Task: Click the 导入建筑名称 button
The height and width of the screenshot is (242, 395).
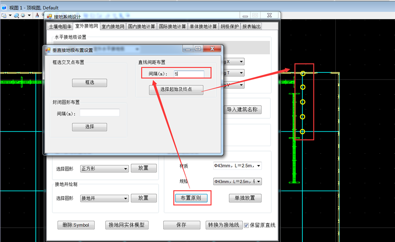Action: [242, 110]
